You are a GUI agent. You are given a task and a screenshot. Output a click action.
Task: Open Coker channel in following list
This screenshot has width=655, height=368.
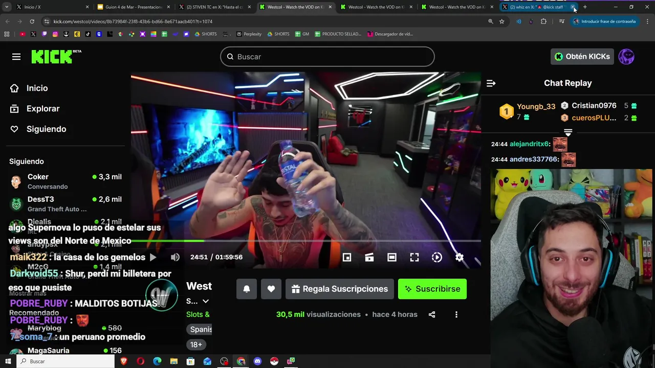point(65,181)
